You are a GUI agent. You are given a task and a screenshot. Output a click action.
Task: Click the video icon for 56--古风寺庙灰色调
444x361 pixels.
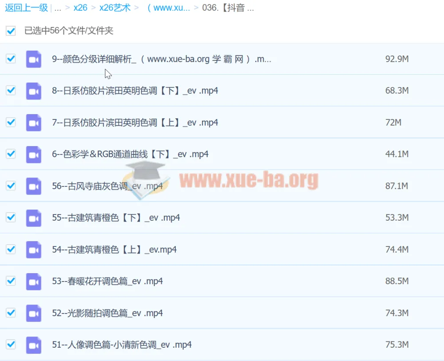34,186
